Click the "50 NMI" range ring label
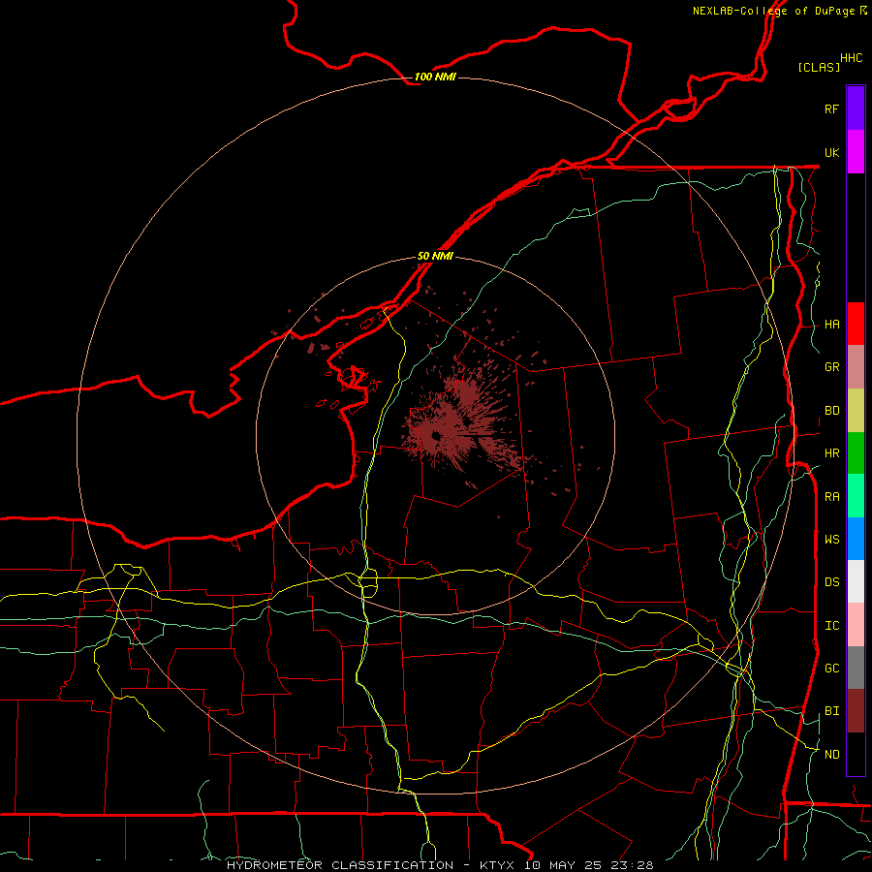This screenshot has width=872, height=872. (435, 256)
